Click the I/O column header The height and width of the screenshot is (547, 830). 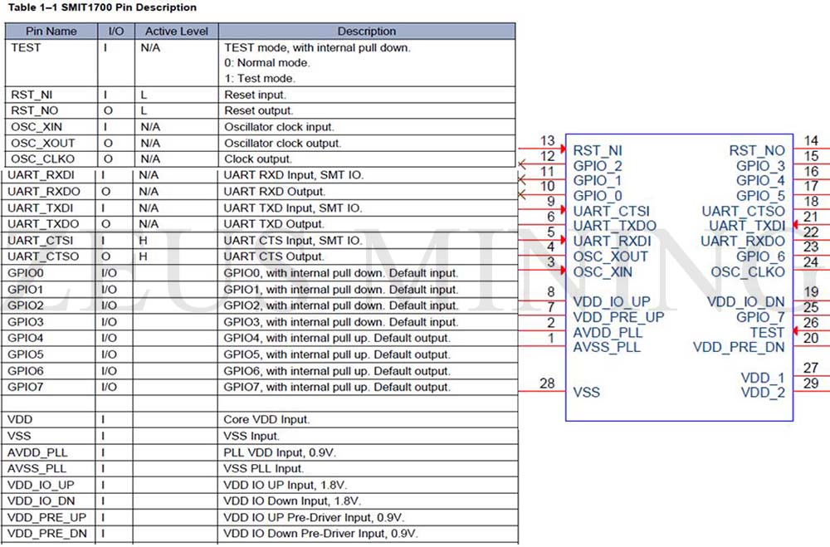116,31
